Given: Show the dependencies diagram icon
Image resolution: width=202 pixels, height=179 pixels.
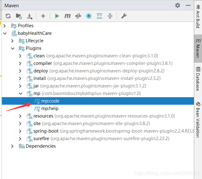Looking at the screenshot, I should click(x=99, y=16).
